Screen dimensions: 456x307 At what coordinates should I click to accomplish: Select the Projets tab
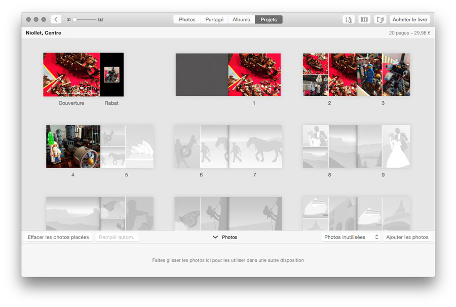pyautogui.click(x=269, y=19)
